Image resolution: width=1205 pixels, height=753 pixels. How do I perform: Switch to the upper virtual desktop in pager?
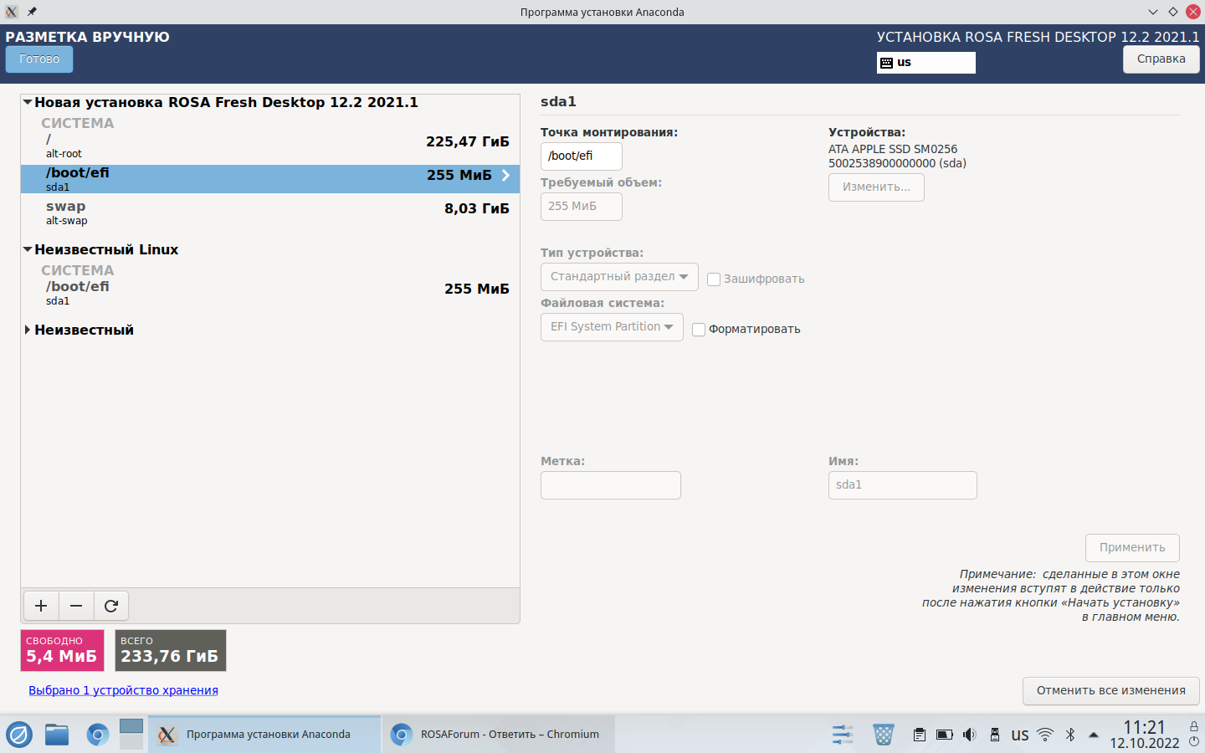tap(131, 726)
